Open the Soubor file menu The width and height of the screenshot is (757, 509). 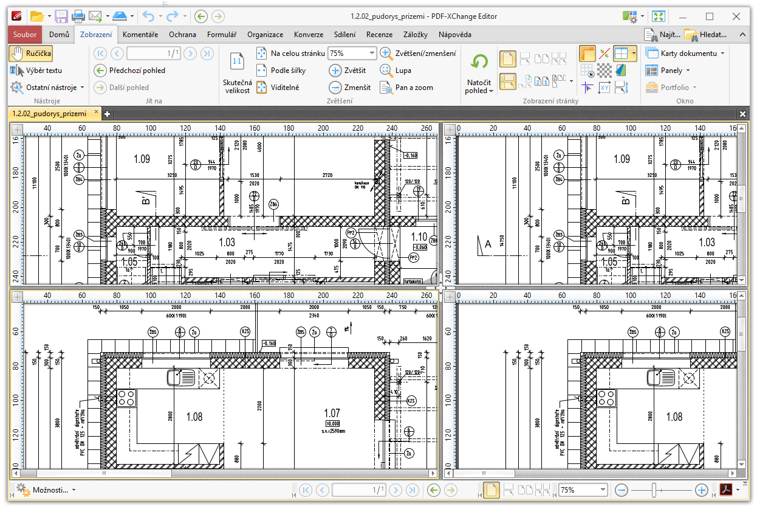coord(25,35)
